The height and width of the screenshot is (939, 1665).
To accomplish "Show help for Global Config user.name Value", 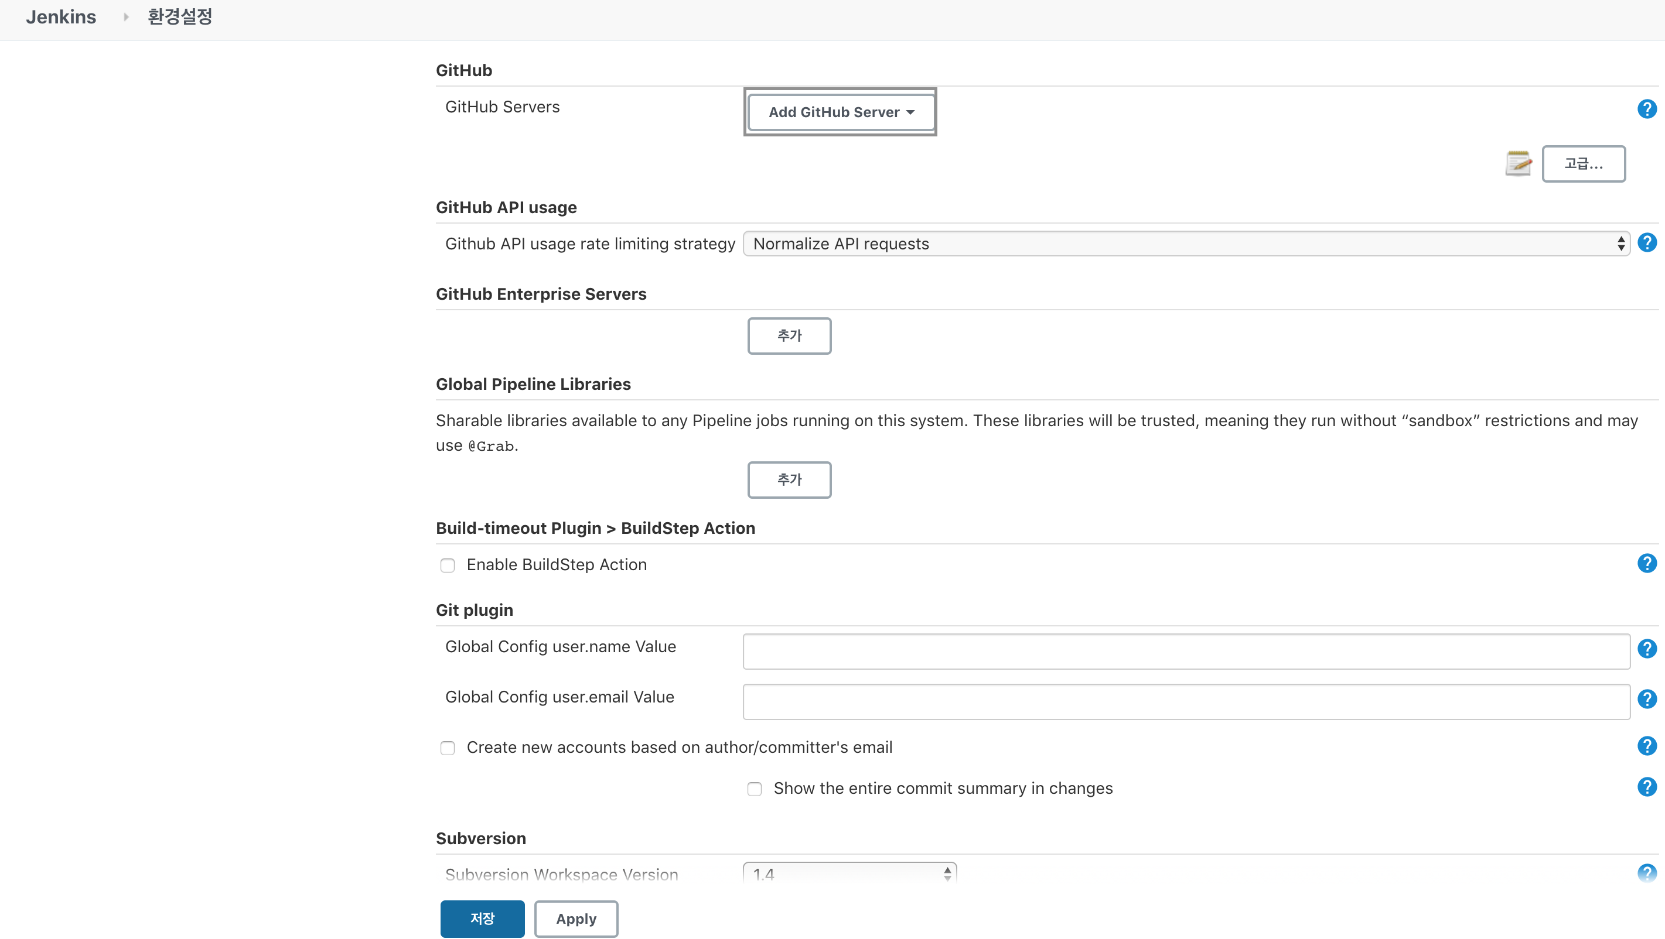I will [1646, 649].
